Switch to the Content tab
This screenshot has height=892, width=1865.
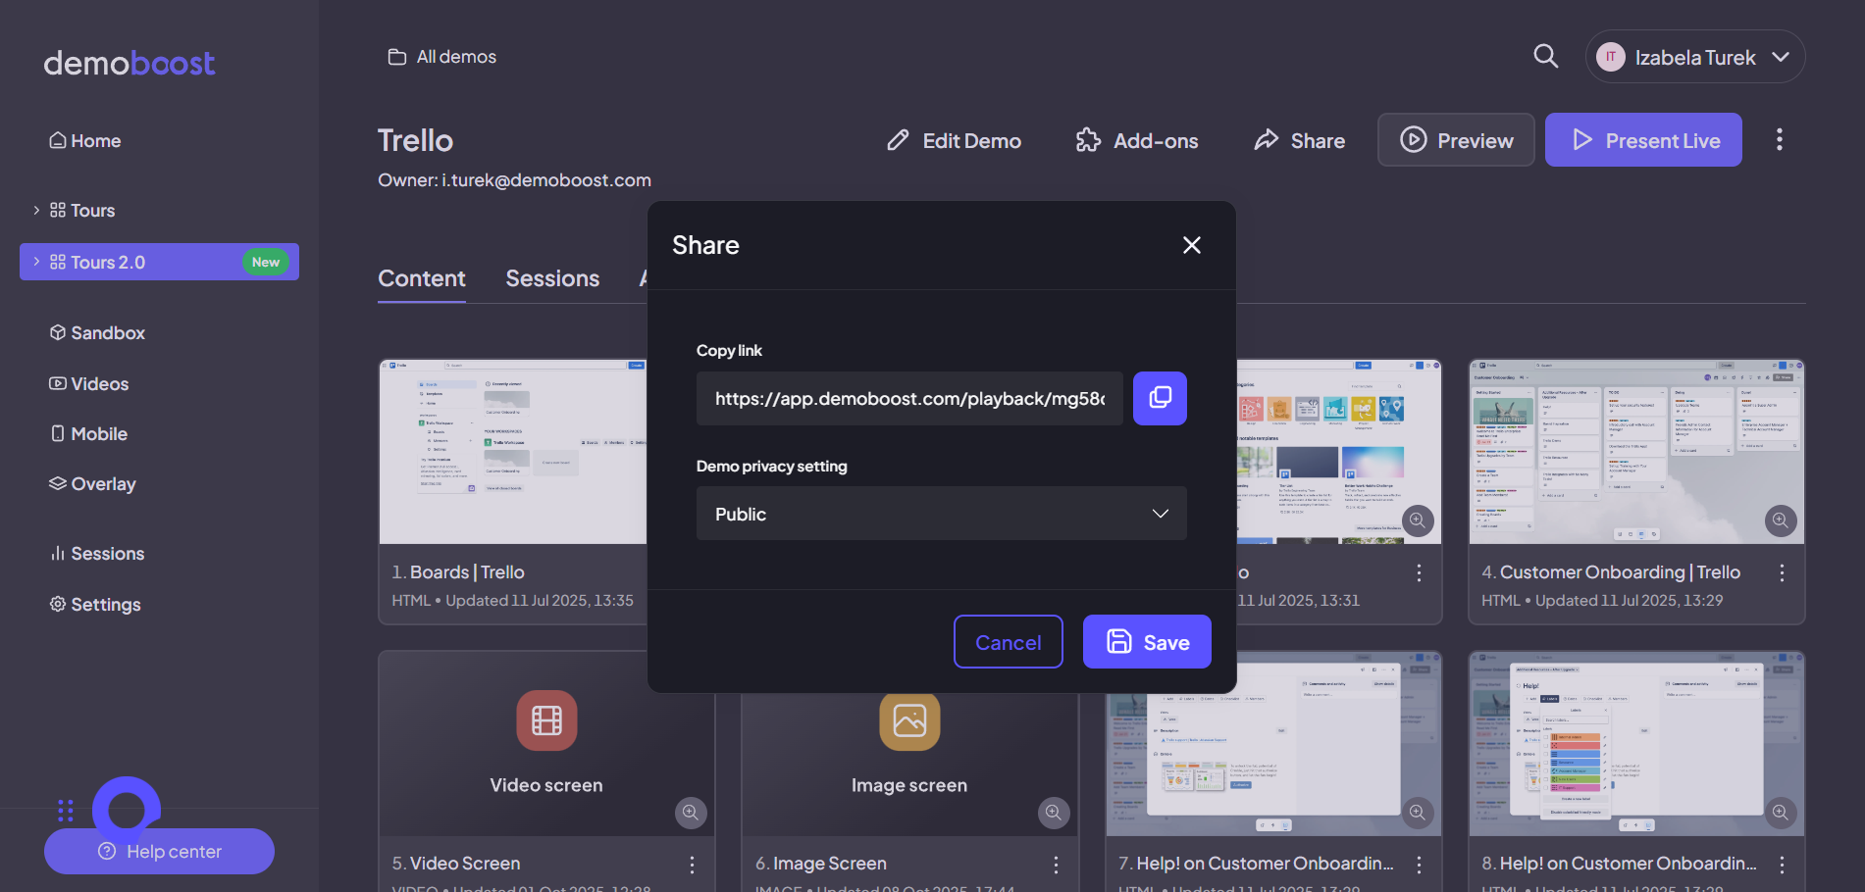(422, 278)
